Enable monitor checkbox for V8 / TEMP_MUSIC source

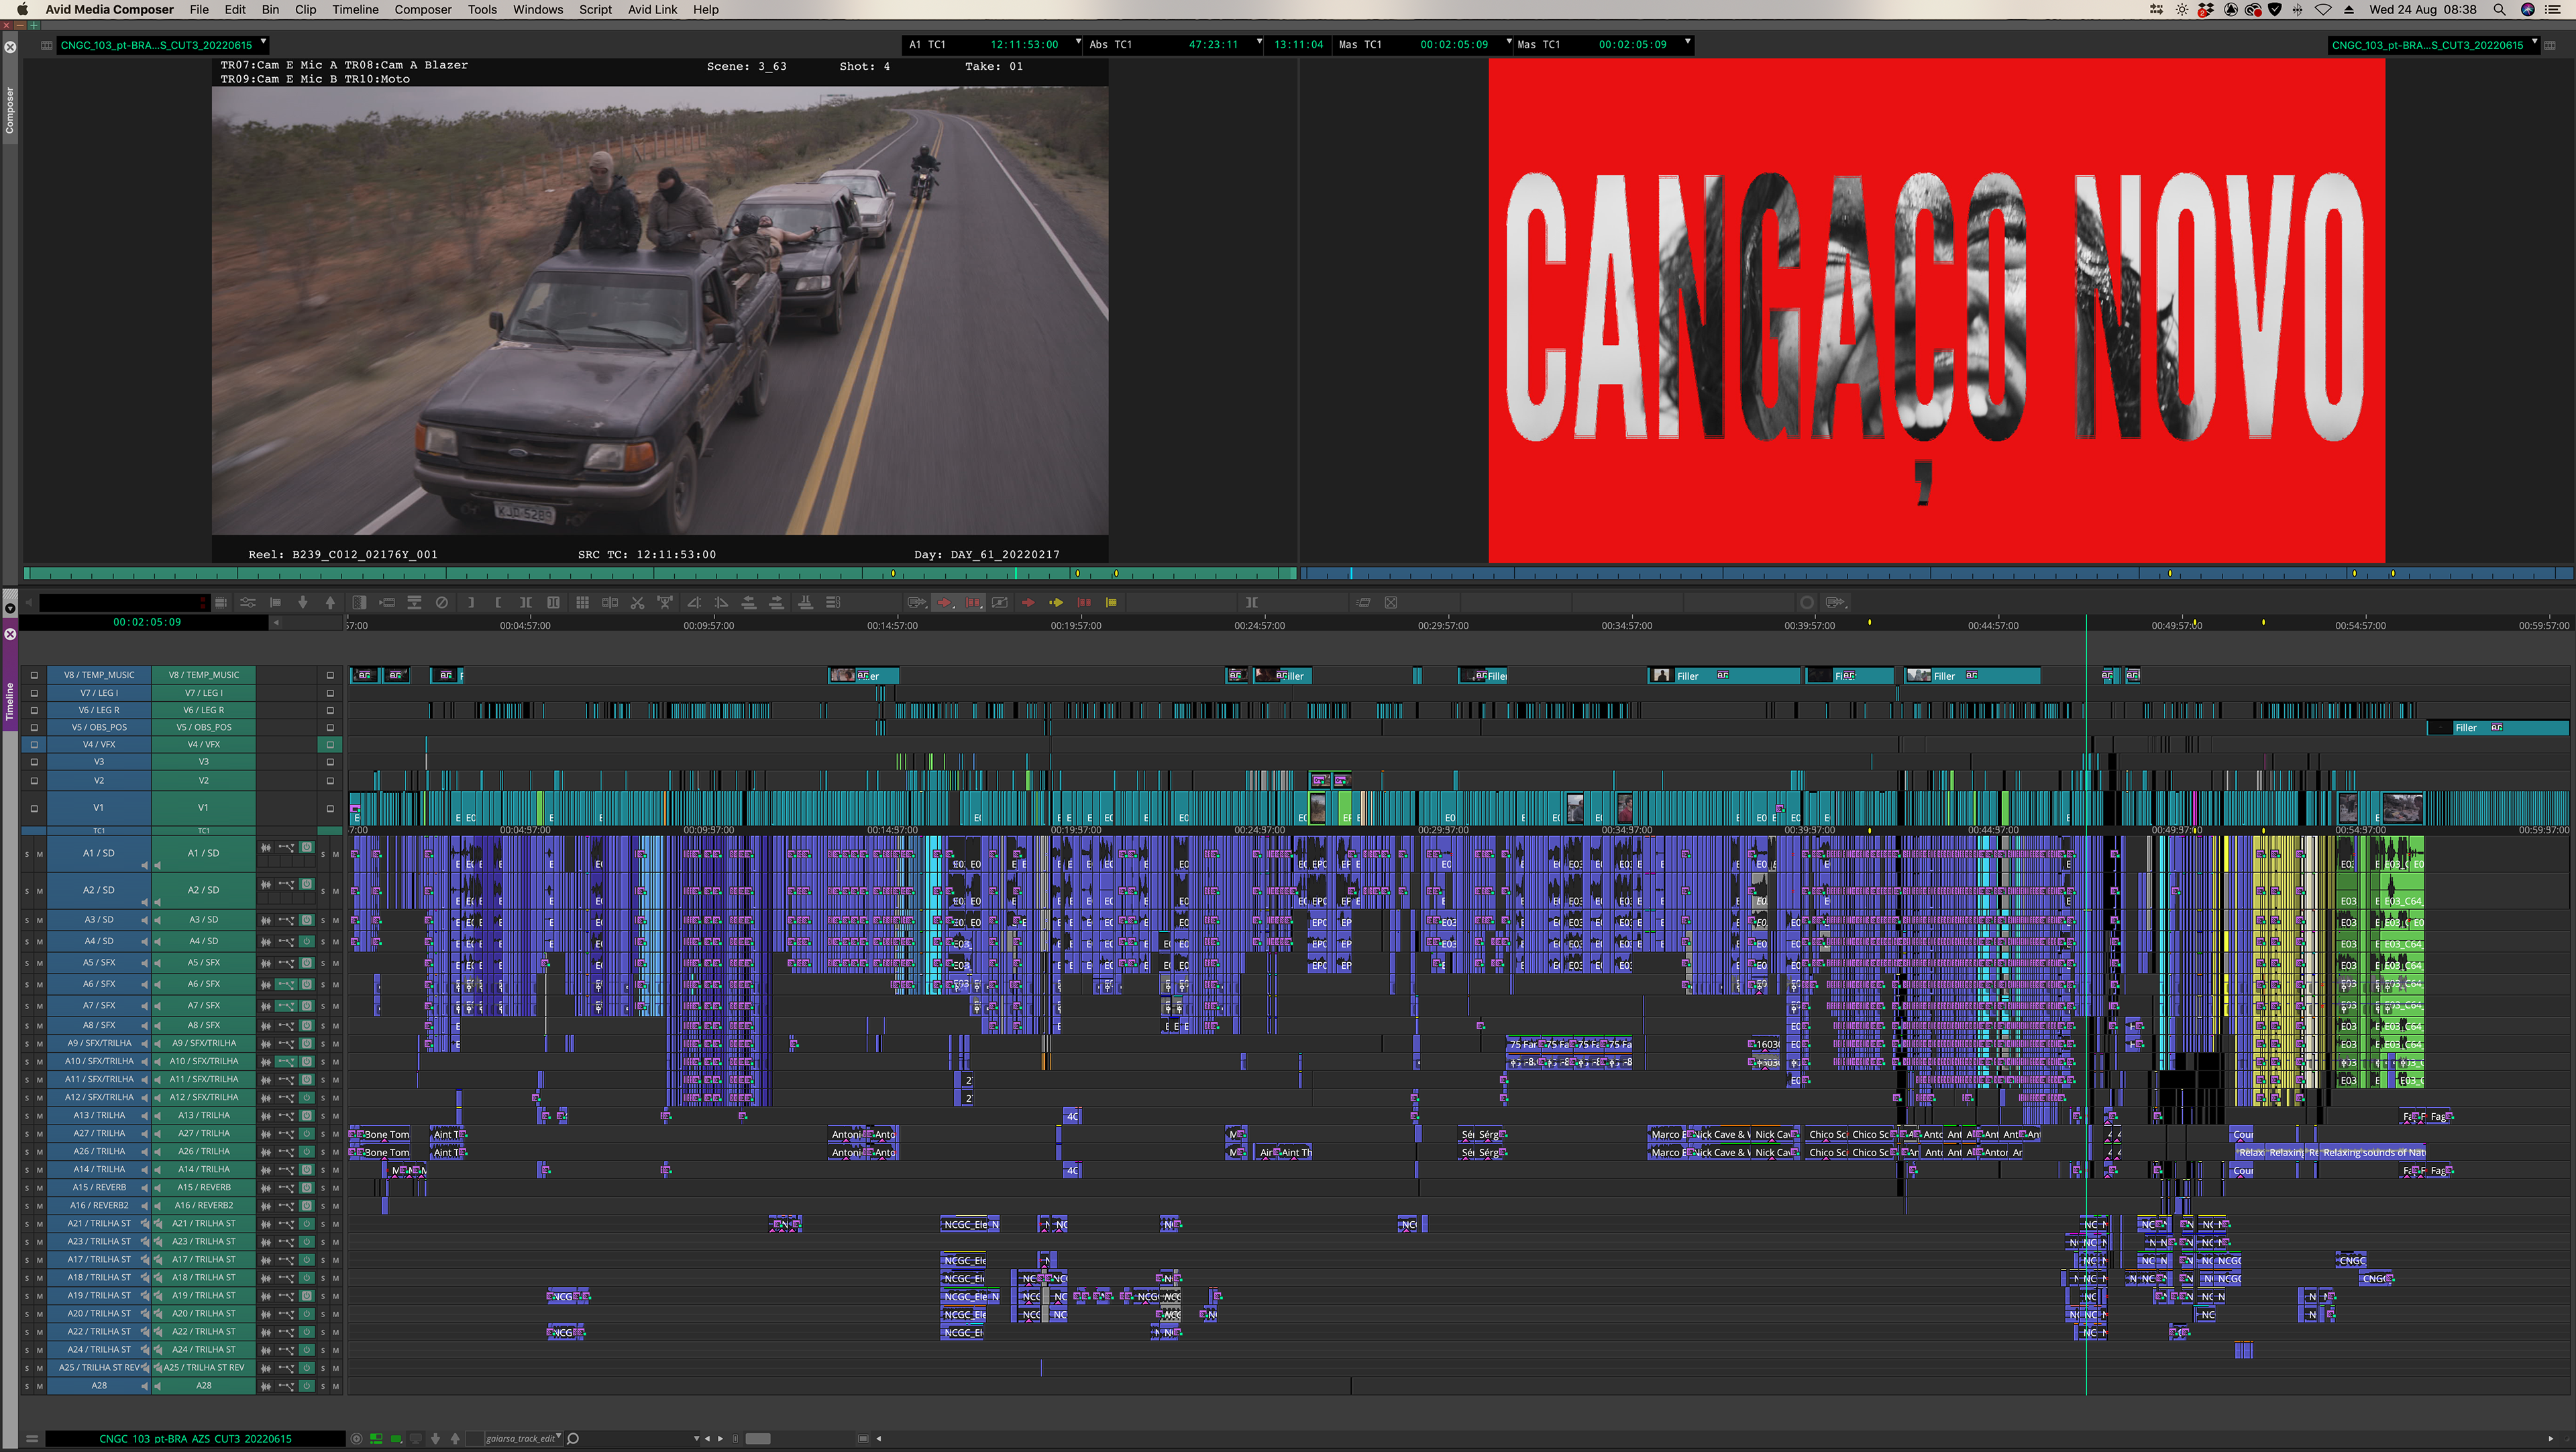[34, 675]
